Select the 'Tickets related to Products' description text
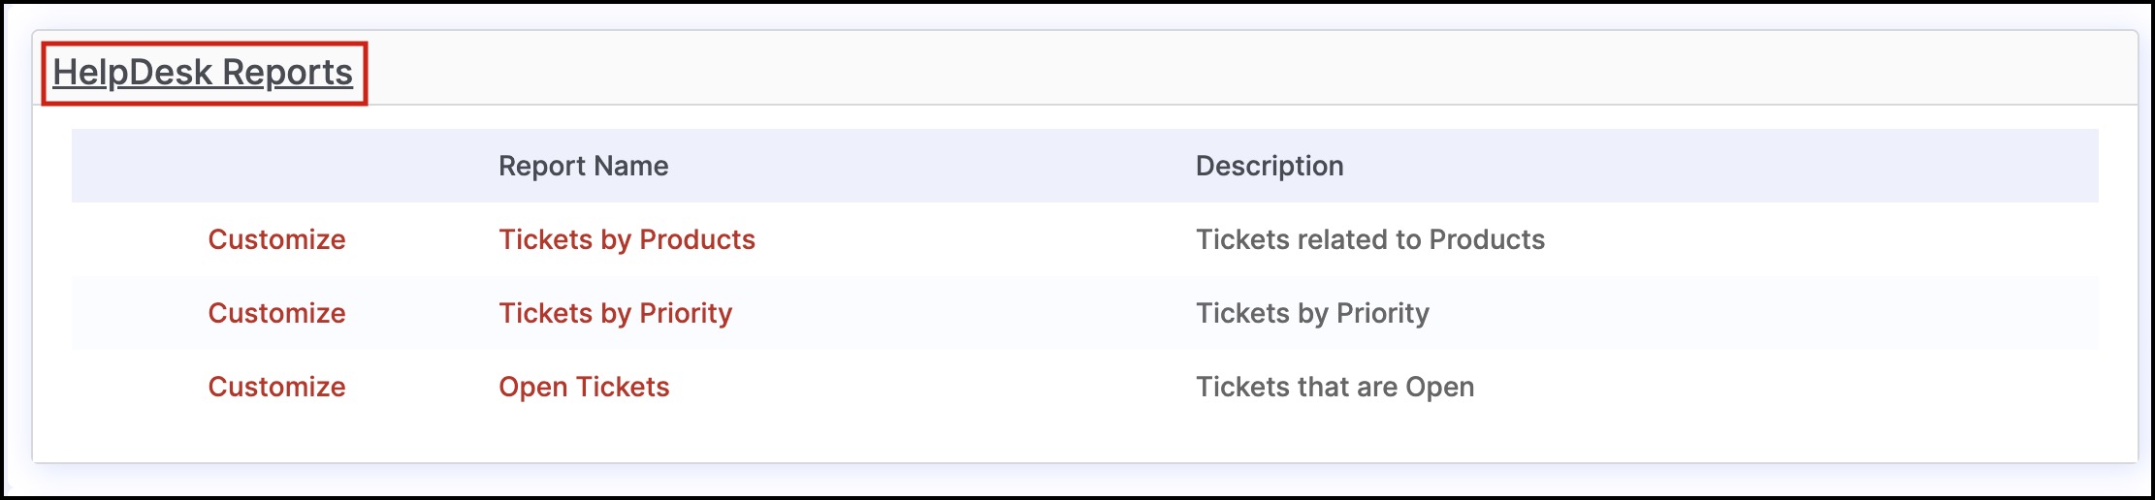This screenshot has height=500, width=2155. click(x=1370, y=239)
